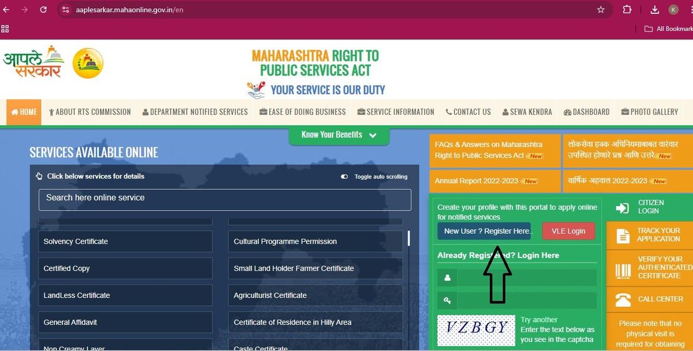Open Call Center via the telephone icon
The width and height of the screenshot is (693, 351).
coord(622,300)
